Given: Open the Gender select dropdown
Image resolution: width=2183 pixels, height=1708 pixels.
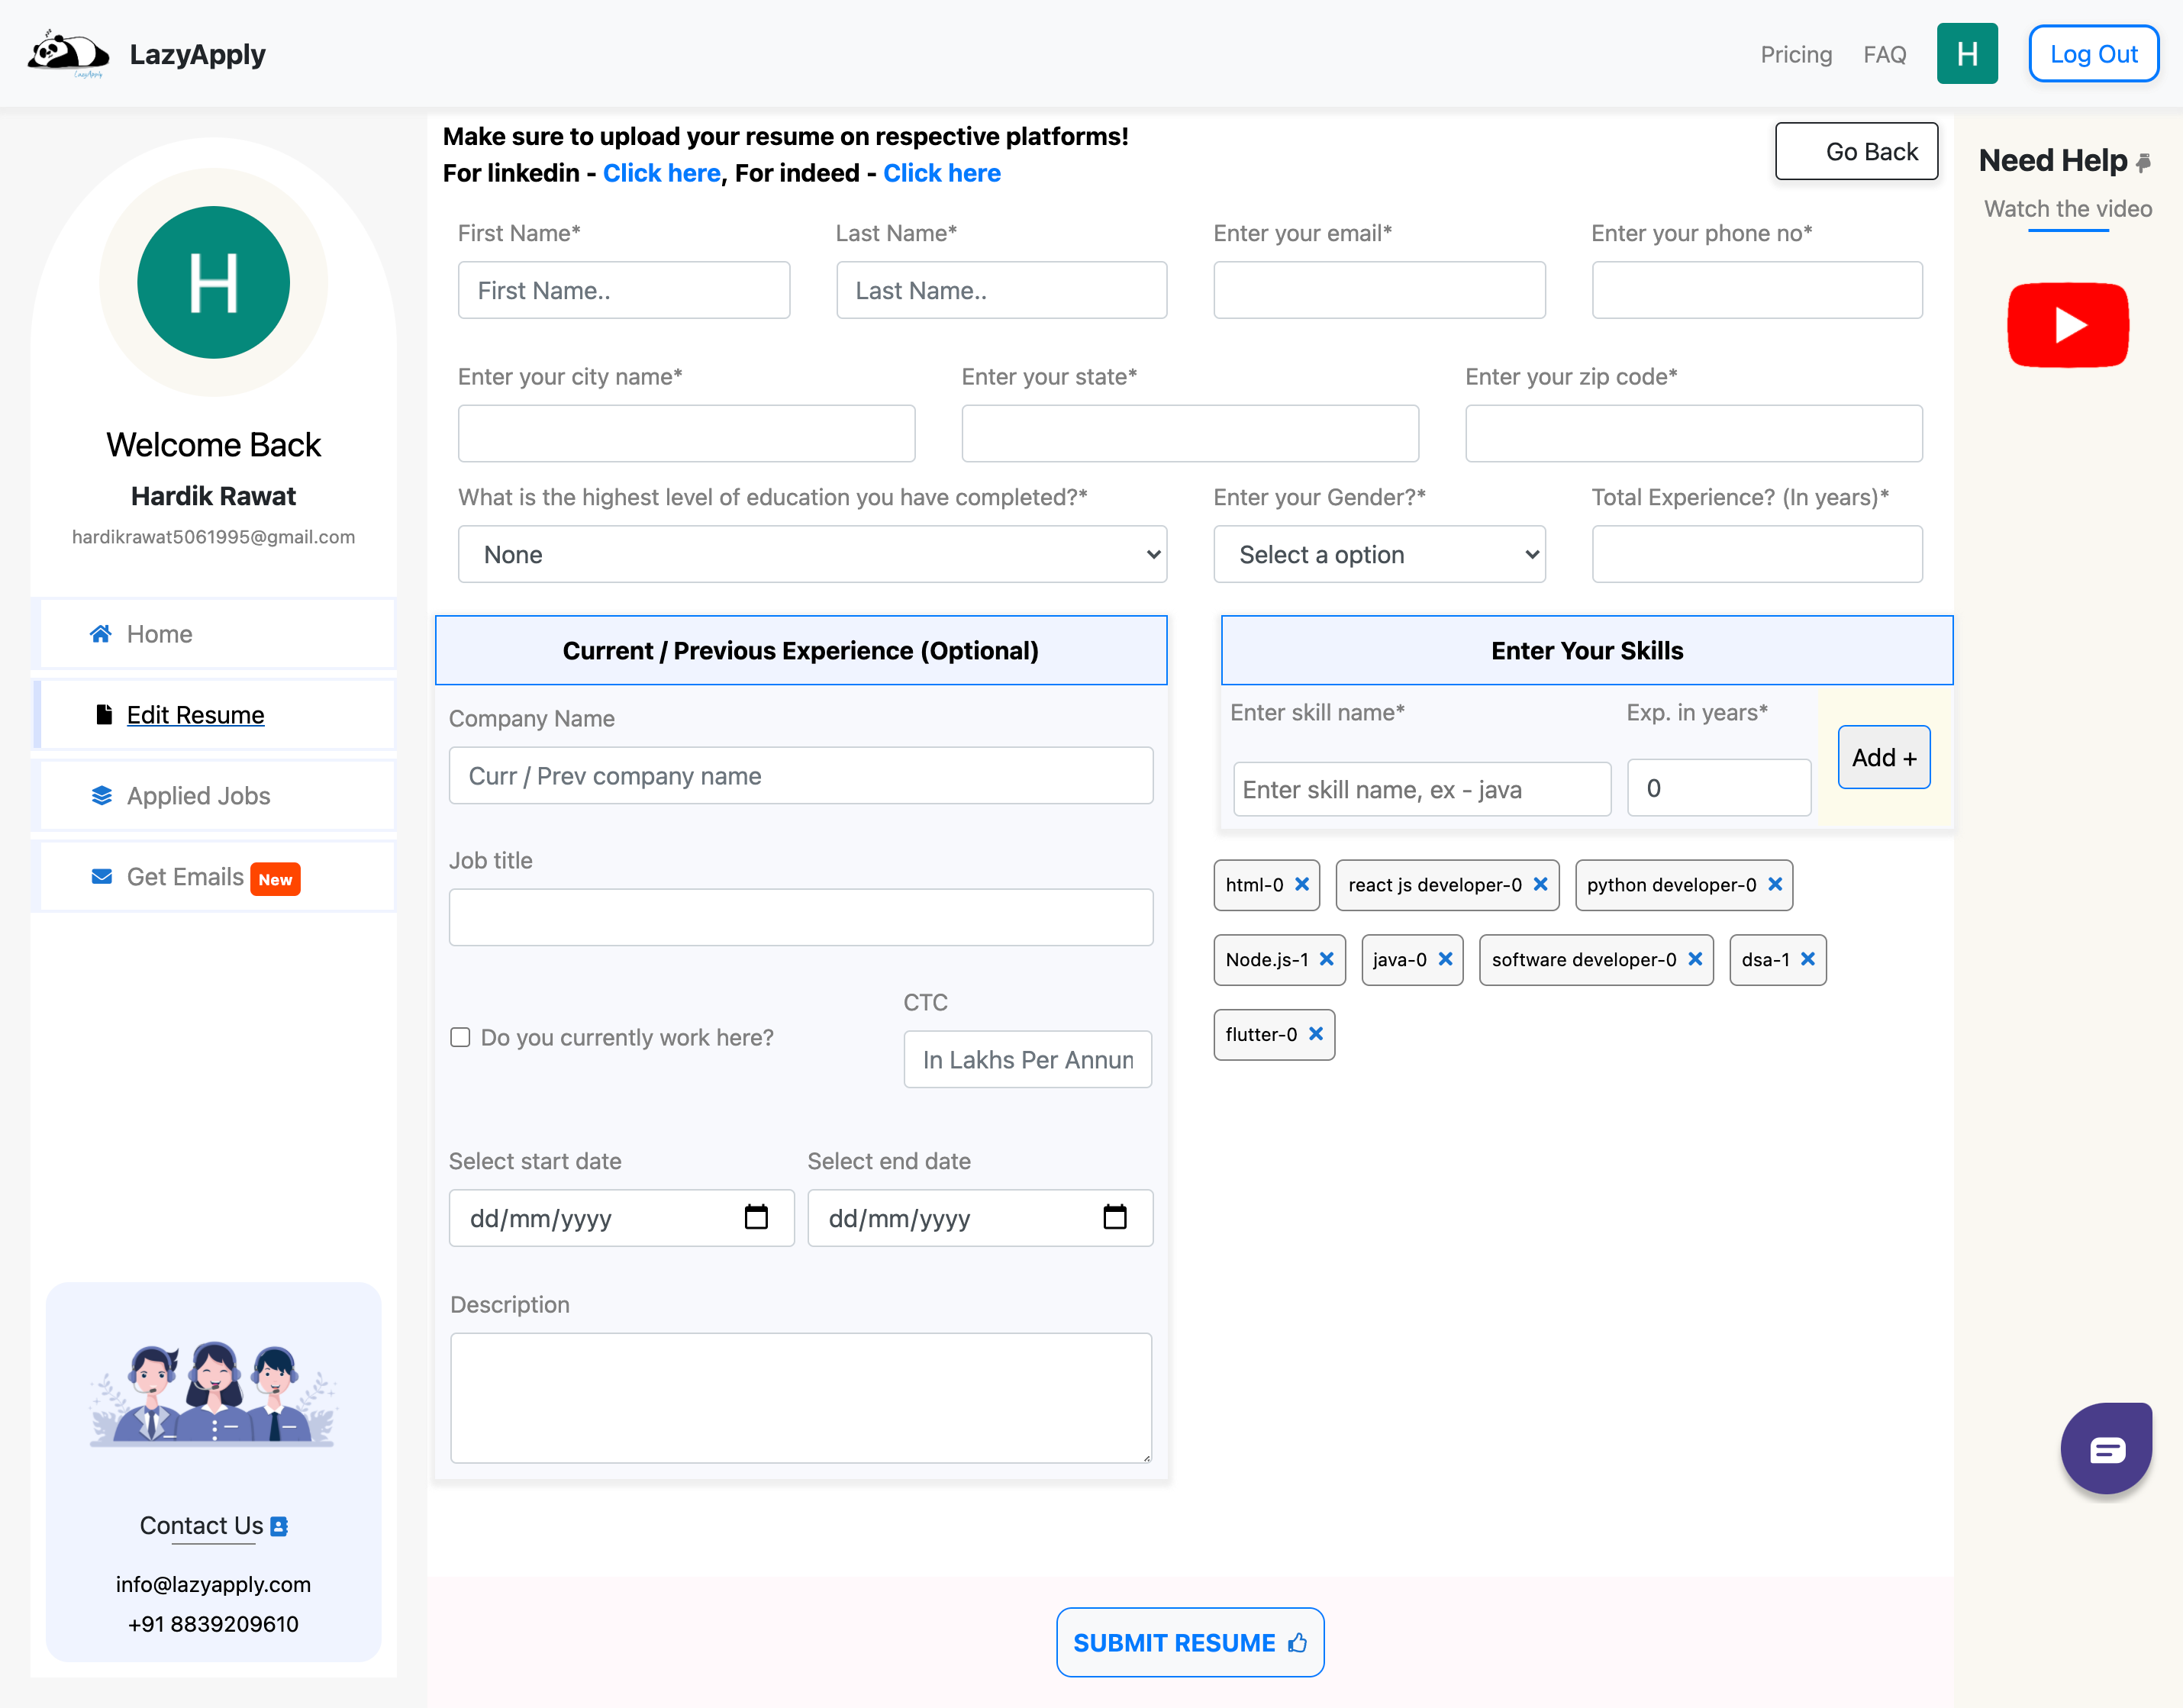Looking at the screenshot, I should coord(1378,554).
